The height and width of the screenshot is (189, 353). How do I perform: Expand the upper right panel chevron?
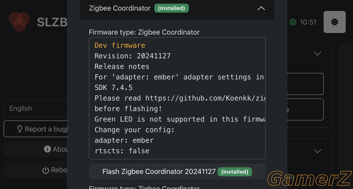[317, 53]
